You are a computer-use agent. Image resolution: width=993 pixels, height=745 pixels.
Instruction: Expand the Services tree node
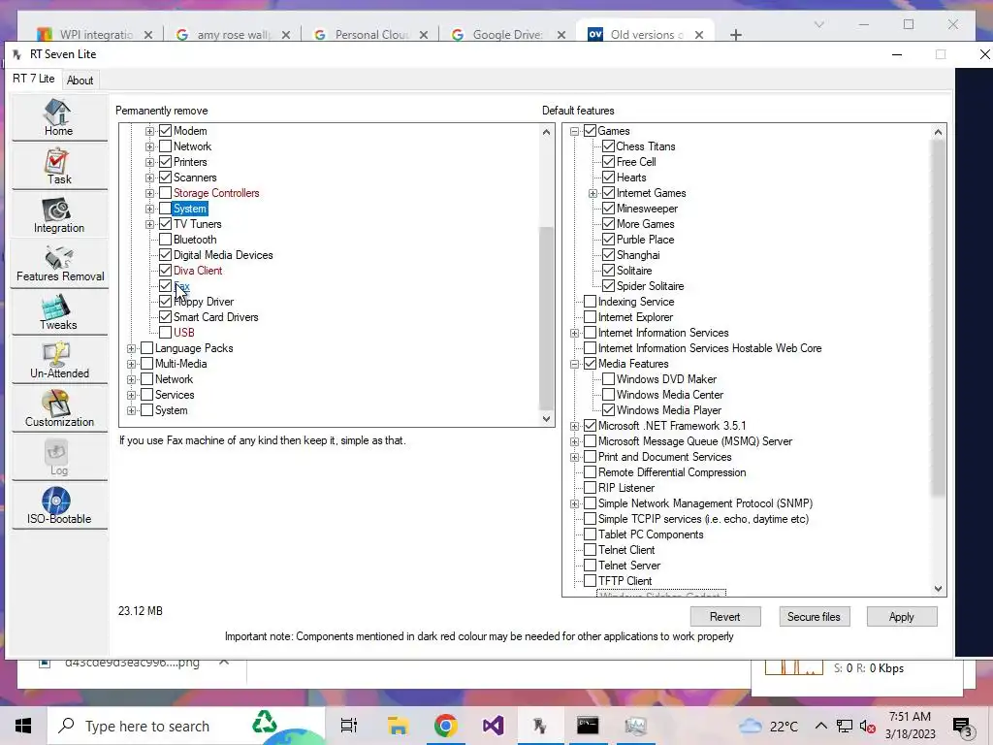tap(131, 396)
